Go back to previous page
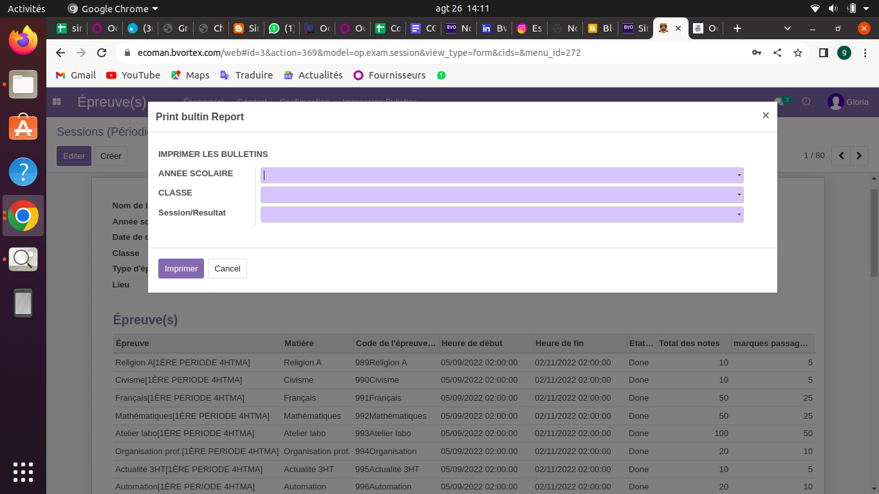Viewport: 879px width, 494px height. [x=60, y=53]
